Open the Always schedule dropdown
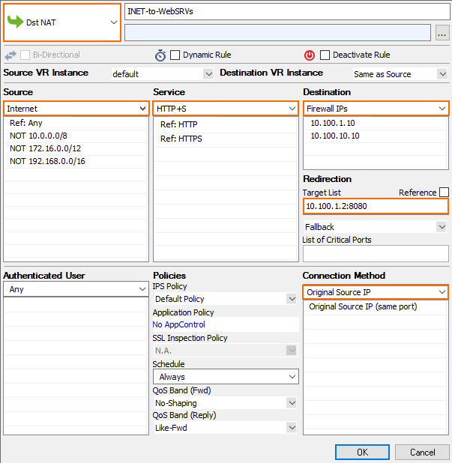Screen dimensions: 452x463 pos(226,377)
